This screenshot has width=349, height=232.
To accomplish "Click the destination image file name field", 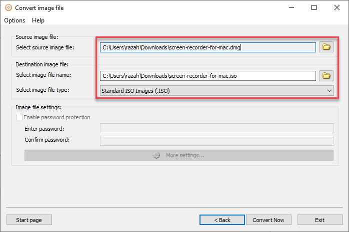I will (207, 76).
